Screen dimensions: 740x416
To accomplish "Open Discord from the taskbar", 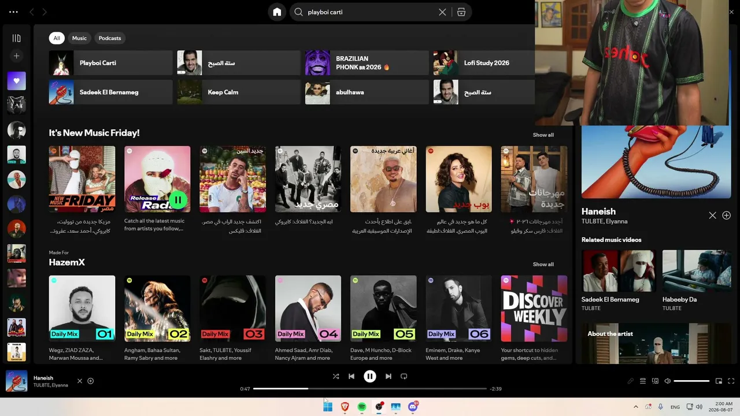I will pyautogui.click(x=413, y=407).
